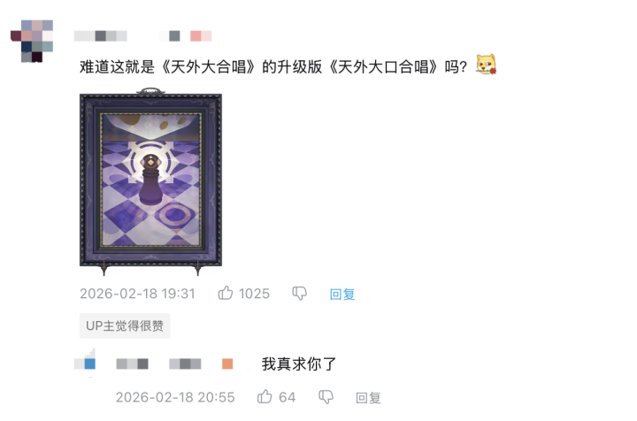Like the reply 我真求你了
The height and width of the screenshot is (421, 637).
[x=265, y=396]
